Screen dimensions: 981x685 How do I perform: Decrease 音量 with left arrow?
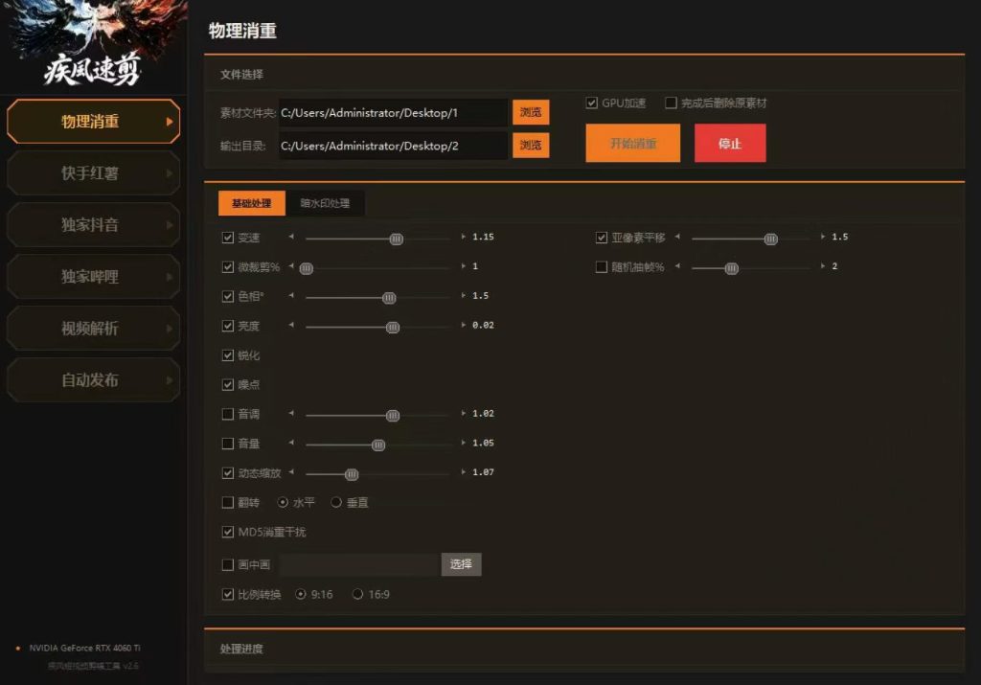point(291,443)
